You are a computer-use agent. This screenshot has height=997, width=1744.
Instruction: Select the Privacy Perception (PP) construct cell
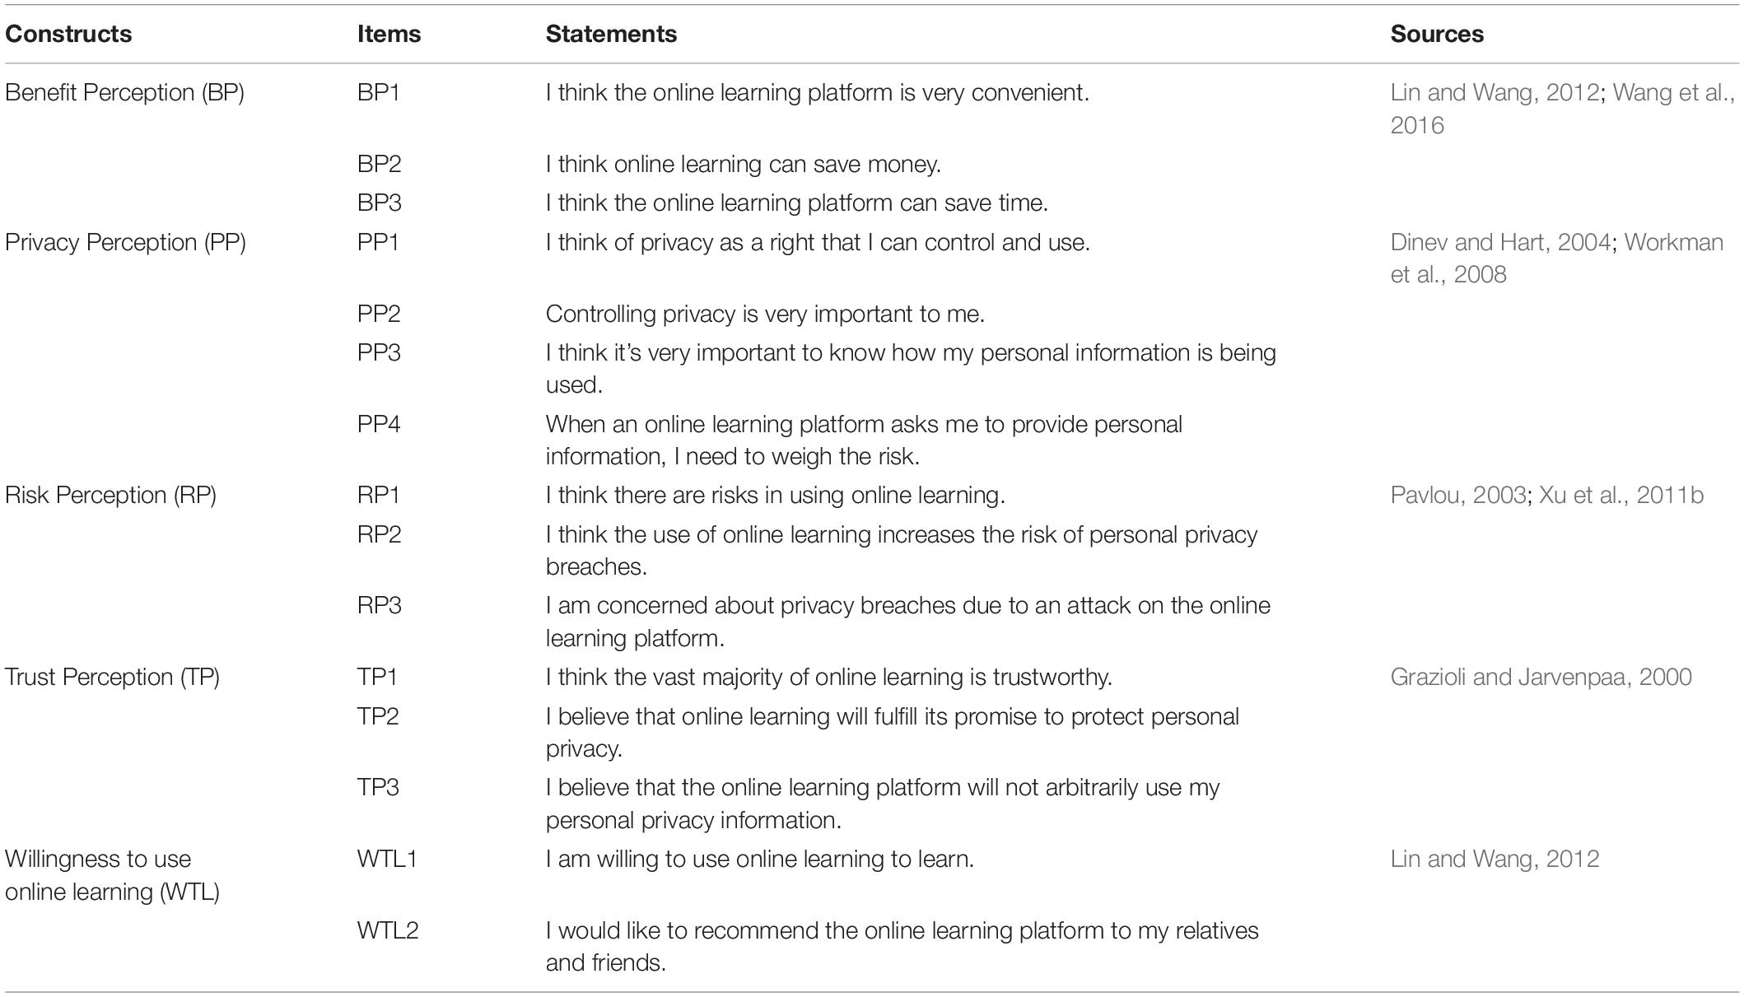(126, 242)
